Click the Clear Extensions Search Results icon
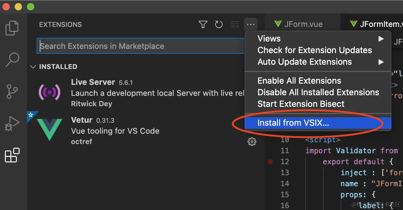403x210 pixels. pyautogui.click(x=235, y=25)
